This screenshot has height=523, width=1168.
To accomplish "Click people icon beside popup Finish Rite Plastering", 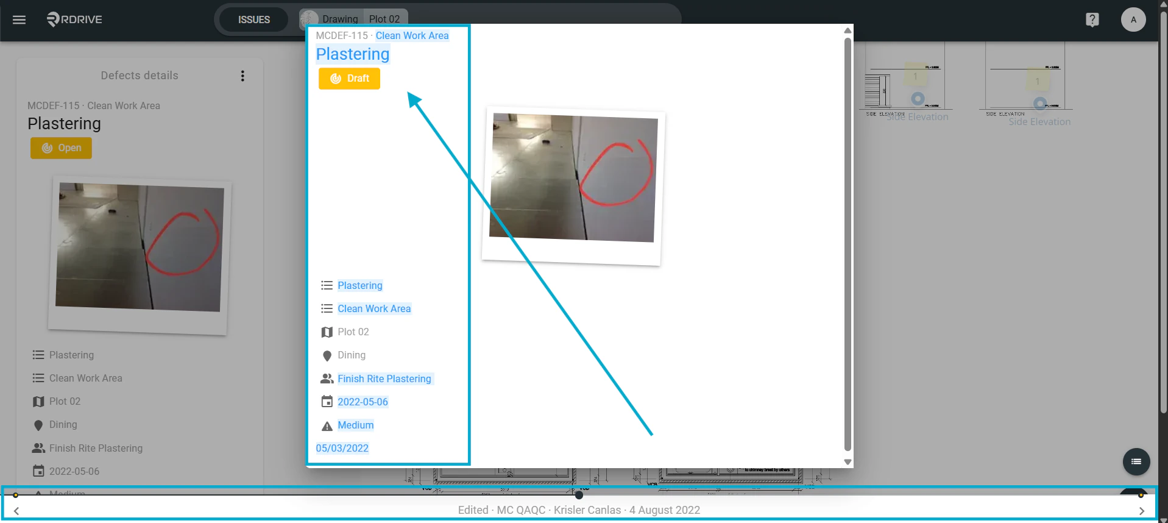I will pos(327,379).
